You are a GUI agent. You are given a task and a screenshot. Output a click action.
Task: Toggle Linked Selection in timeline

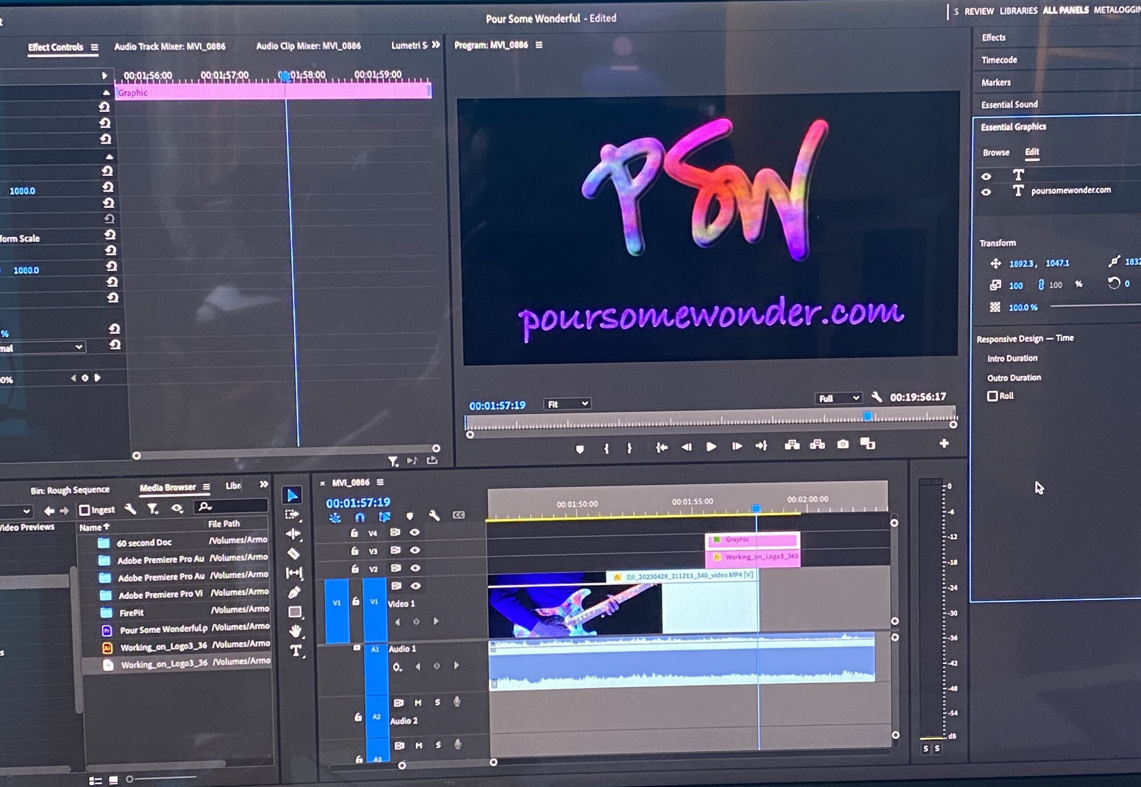pos(384,517)
